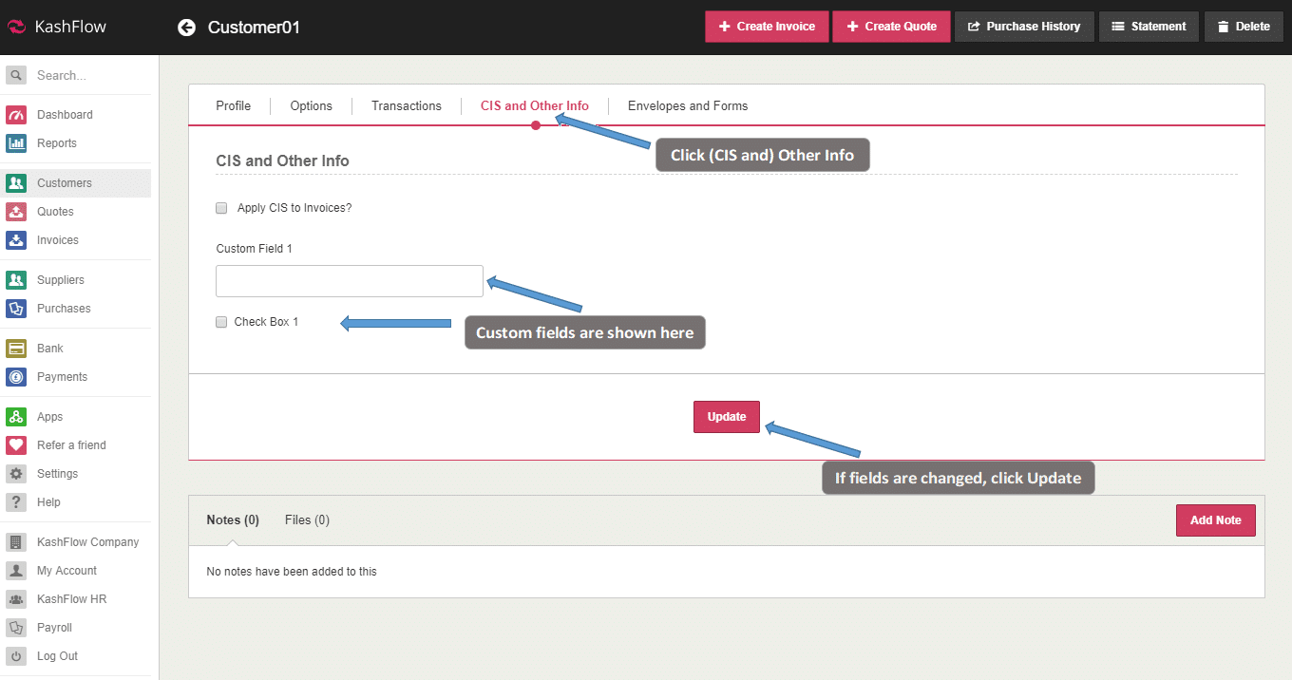Open the Dashboard gauge icon
The height and width of the screenshot is (680, 1292).
coord(16,115)
